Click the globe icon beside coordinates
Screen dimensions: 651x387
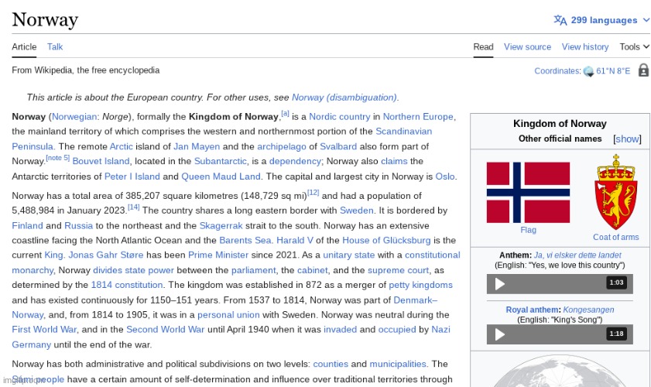pyautogui.click(x=588, y=71)
